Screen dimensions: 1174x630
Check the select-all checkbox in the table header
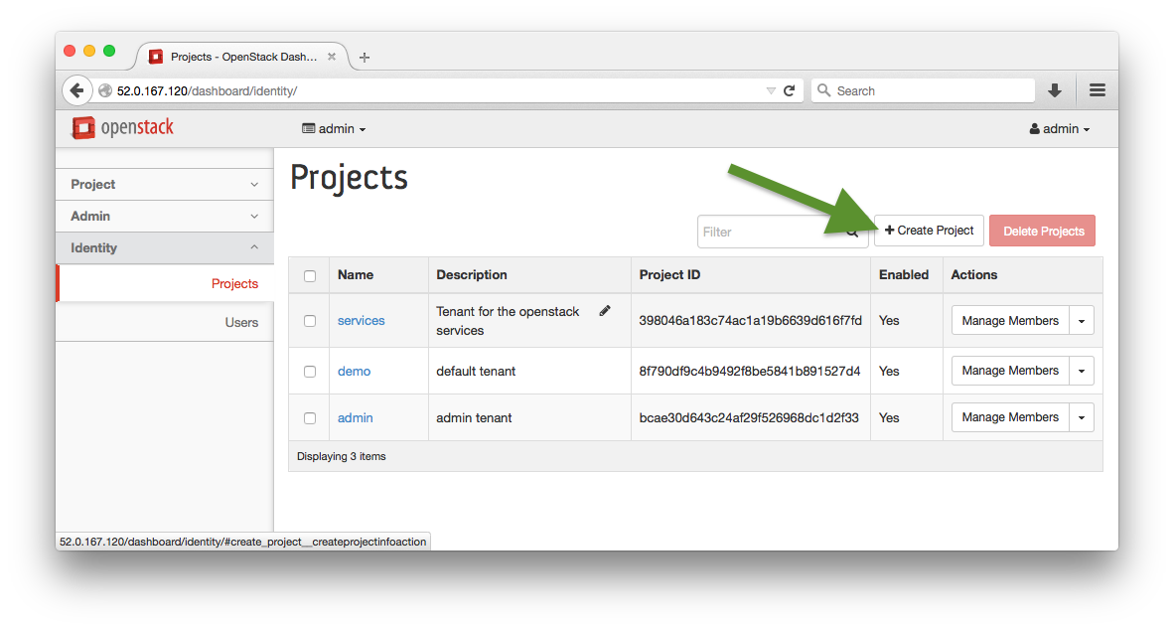[309, 274]
